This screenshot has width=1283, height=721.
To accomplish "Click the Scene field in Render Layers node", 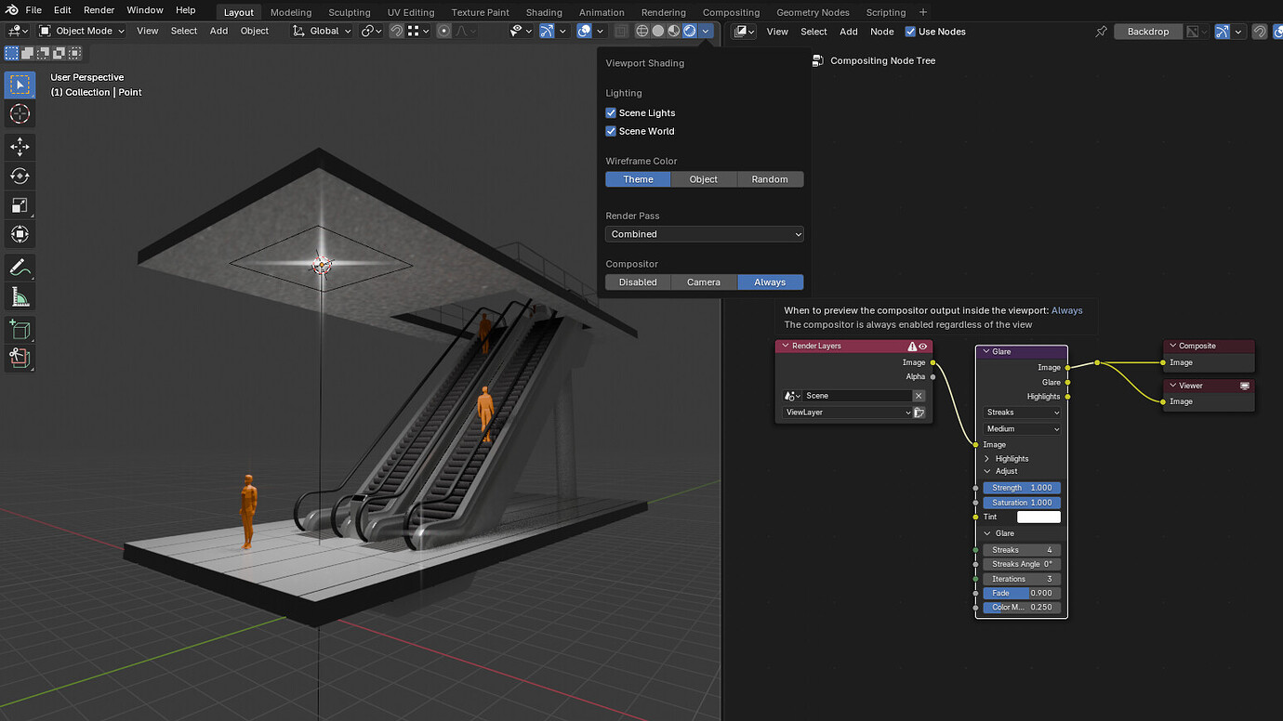I will pyautogui.click(x=858, y=396).
